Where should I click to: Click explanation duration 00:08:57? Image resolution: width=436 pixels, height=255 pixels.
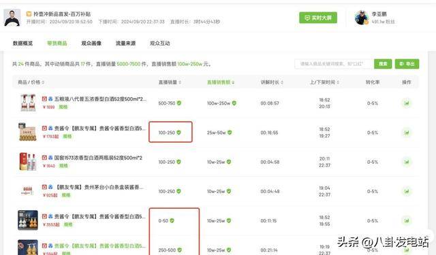(x=270, y=103)
